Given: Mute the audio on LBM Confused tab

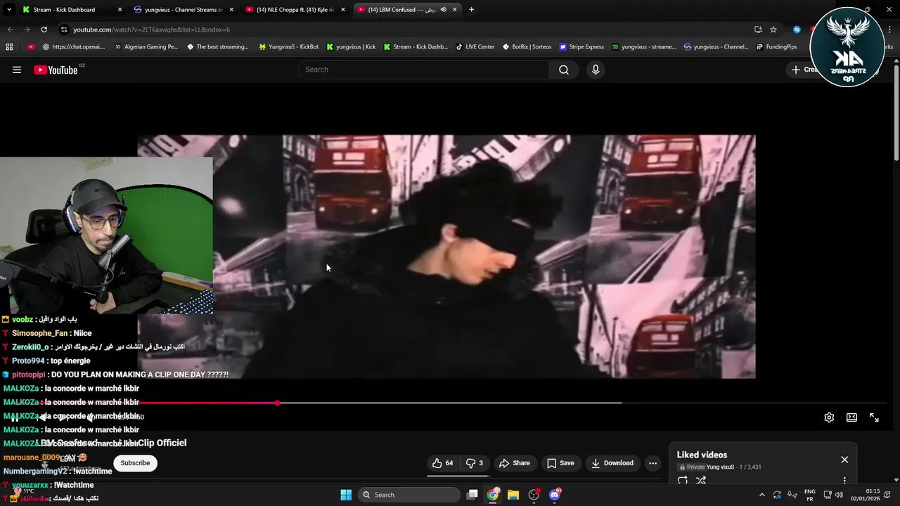Looking at the screenshot, I should [443, 10].
